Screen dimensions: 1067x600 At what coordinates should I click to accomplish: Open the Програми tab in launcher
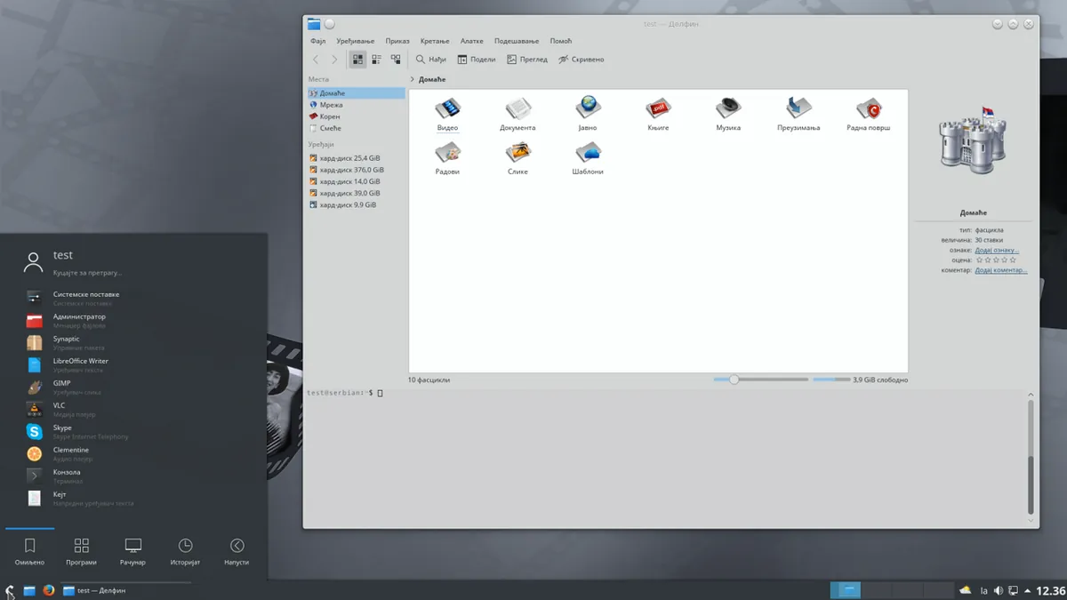(81, 551)
